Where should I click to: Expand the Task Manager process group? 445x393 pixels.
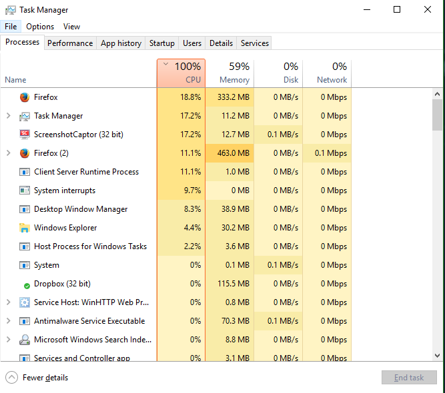point(9,116)
